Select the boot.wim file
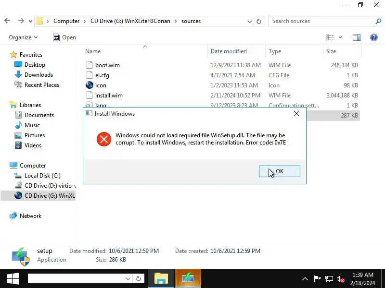385x288 pixels. (x=107, y=65)
